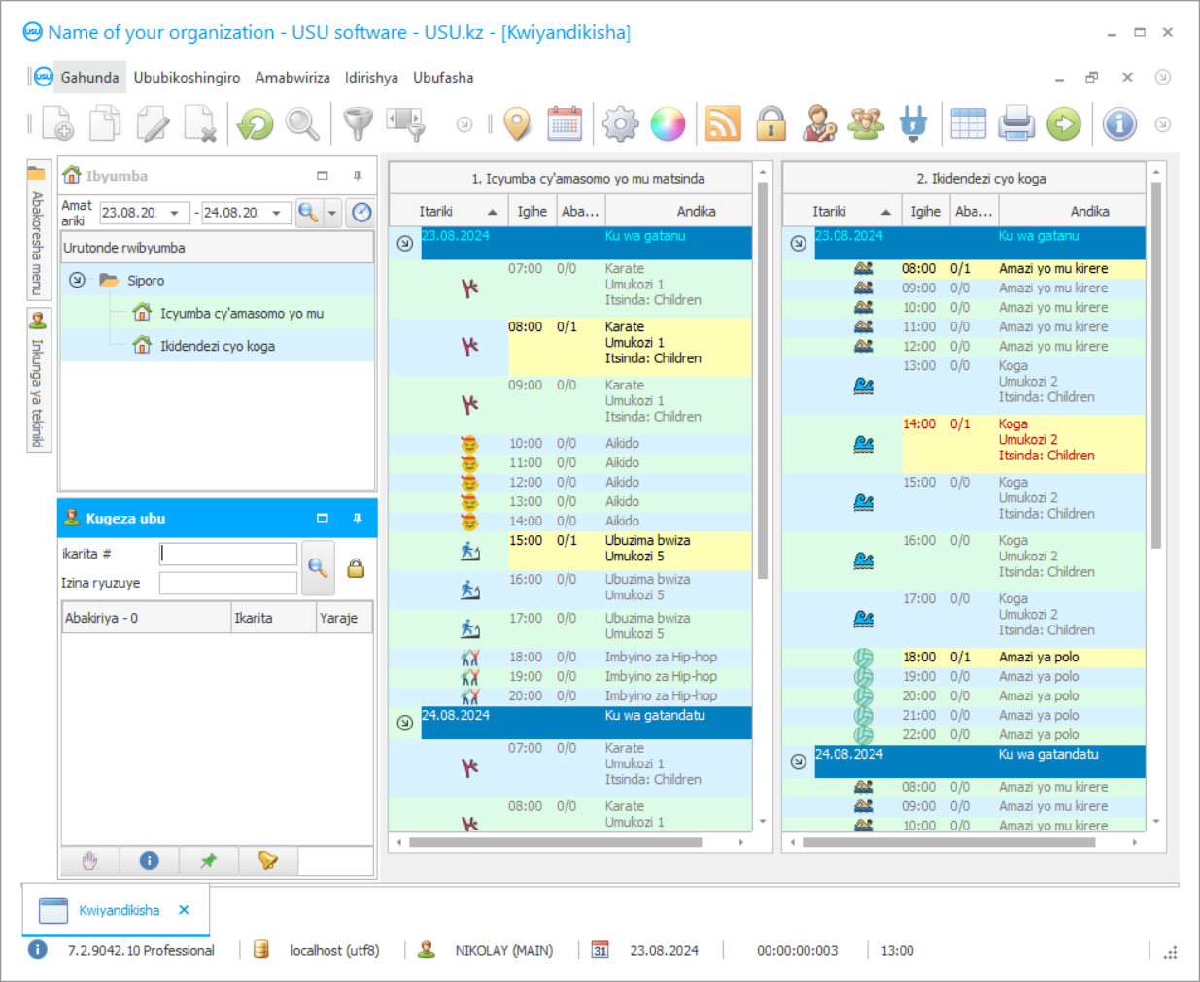Click the blue plug connection icon
The image size is (1200, 982).
pos(913,124)
